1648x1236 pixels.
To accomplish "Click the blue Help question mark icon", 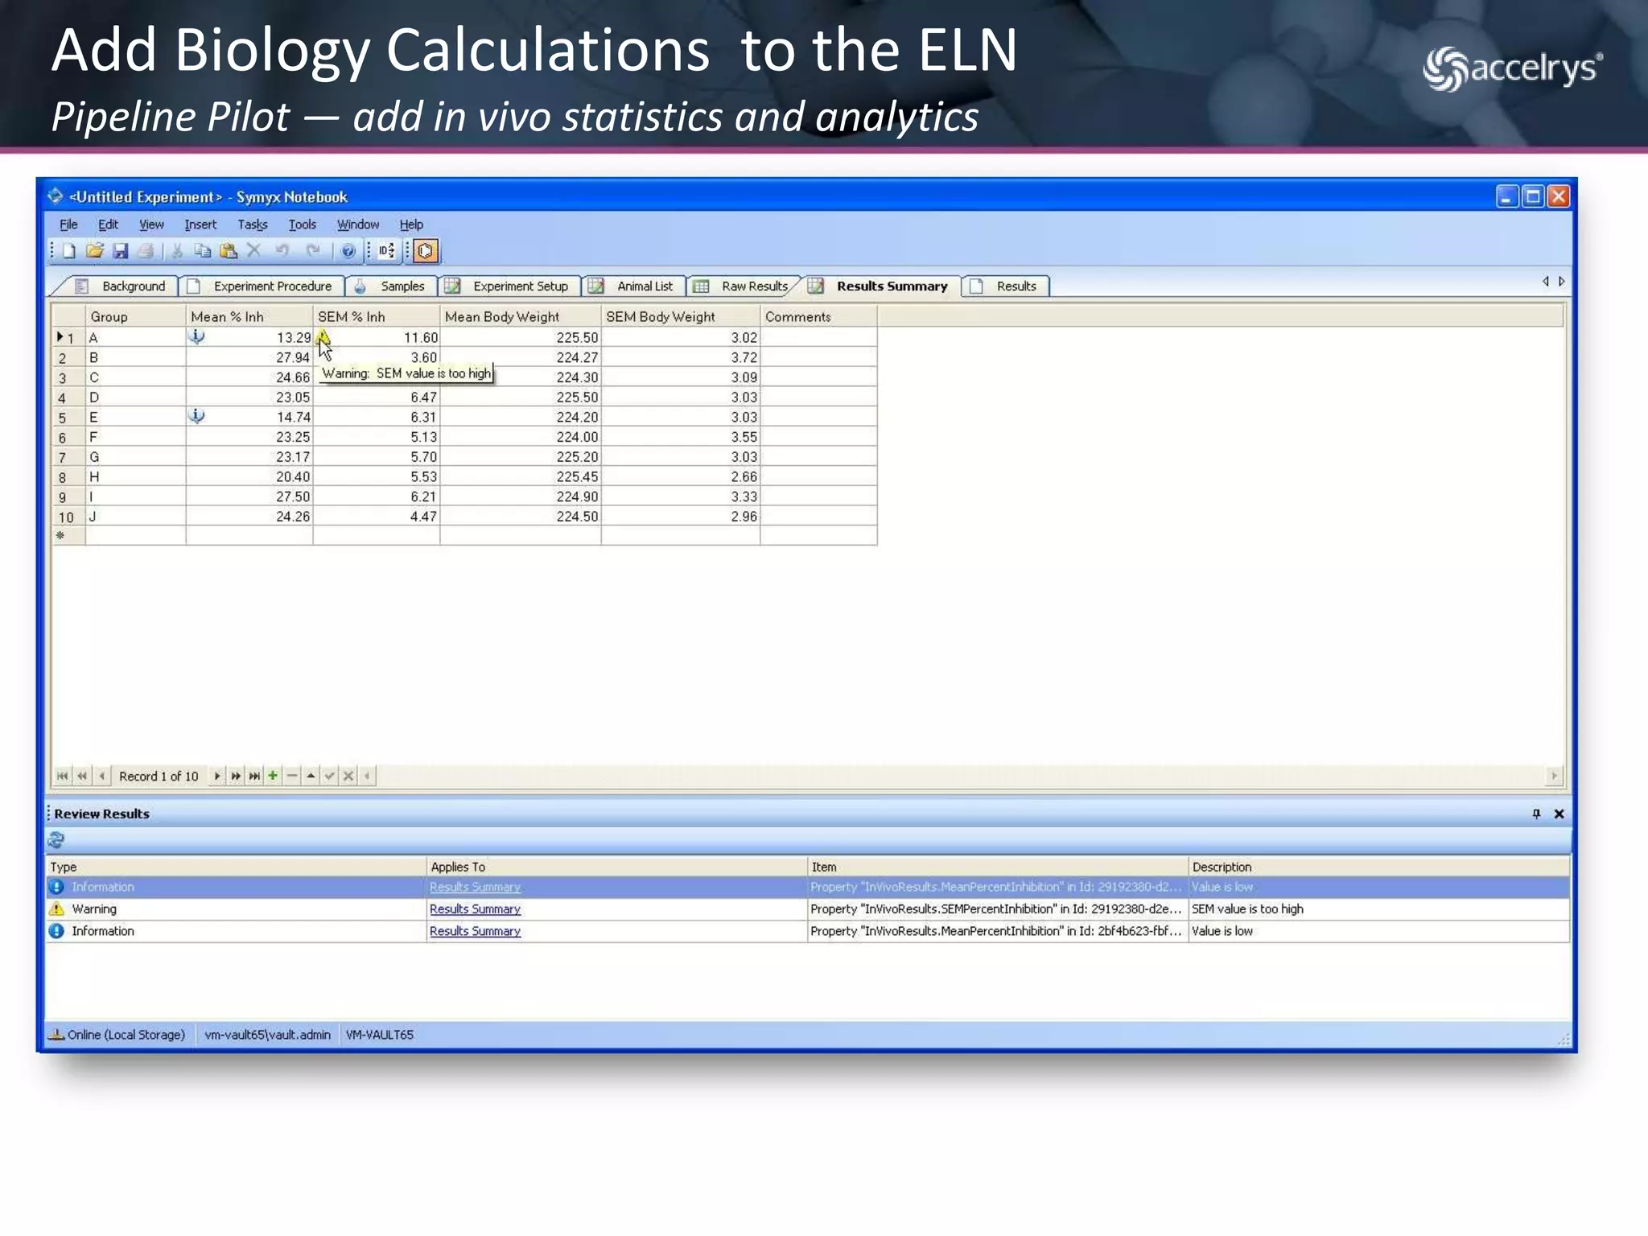I will pyautogui.click(x=348, y=251).
